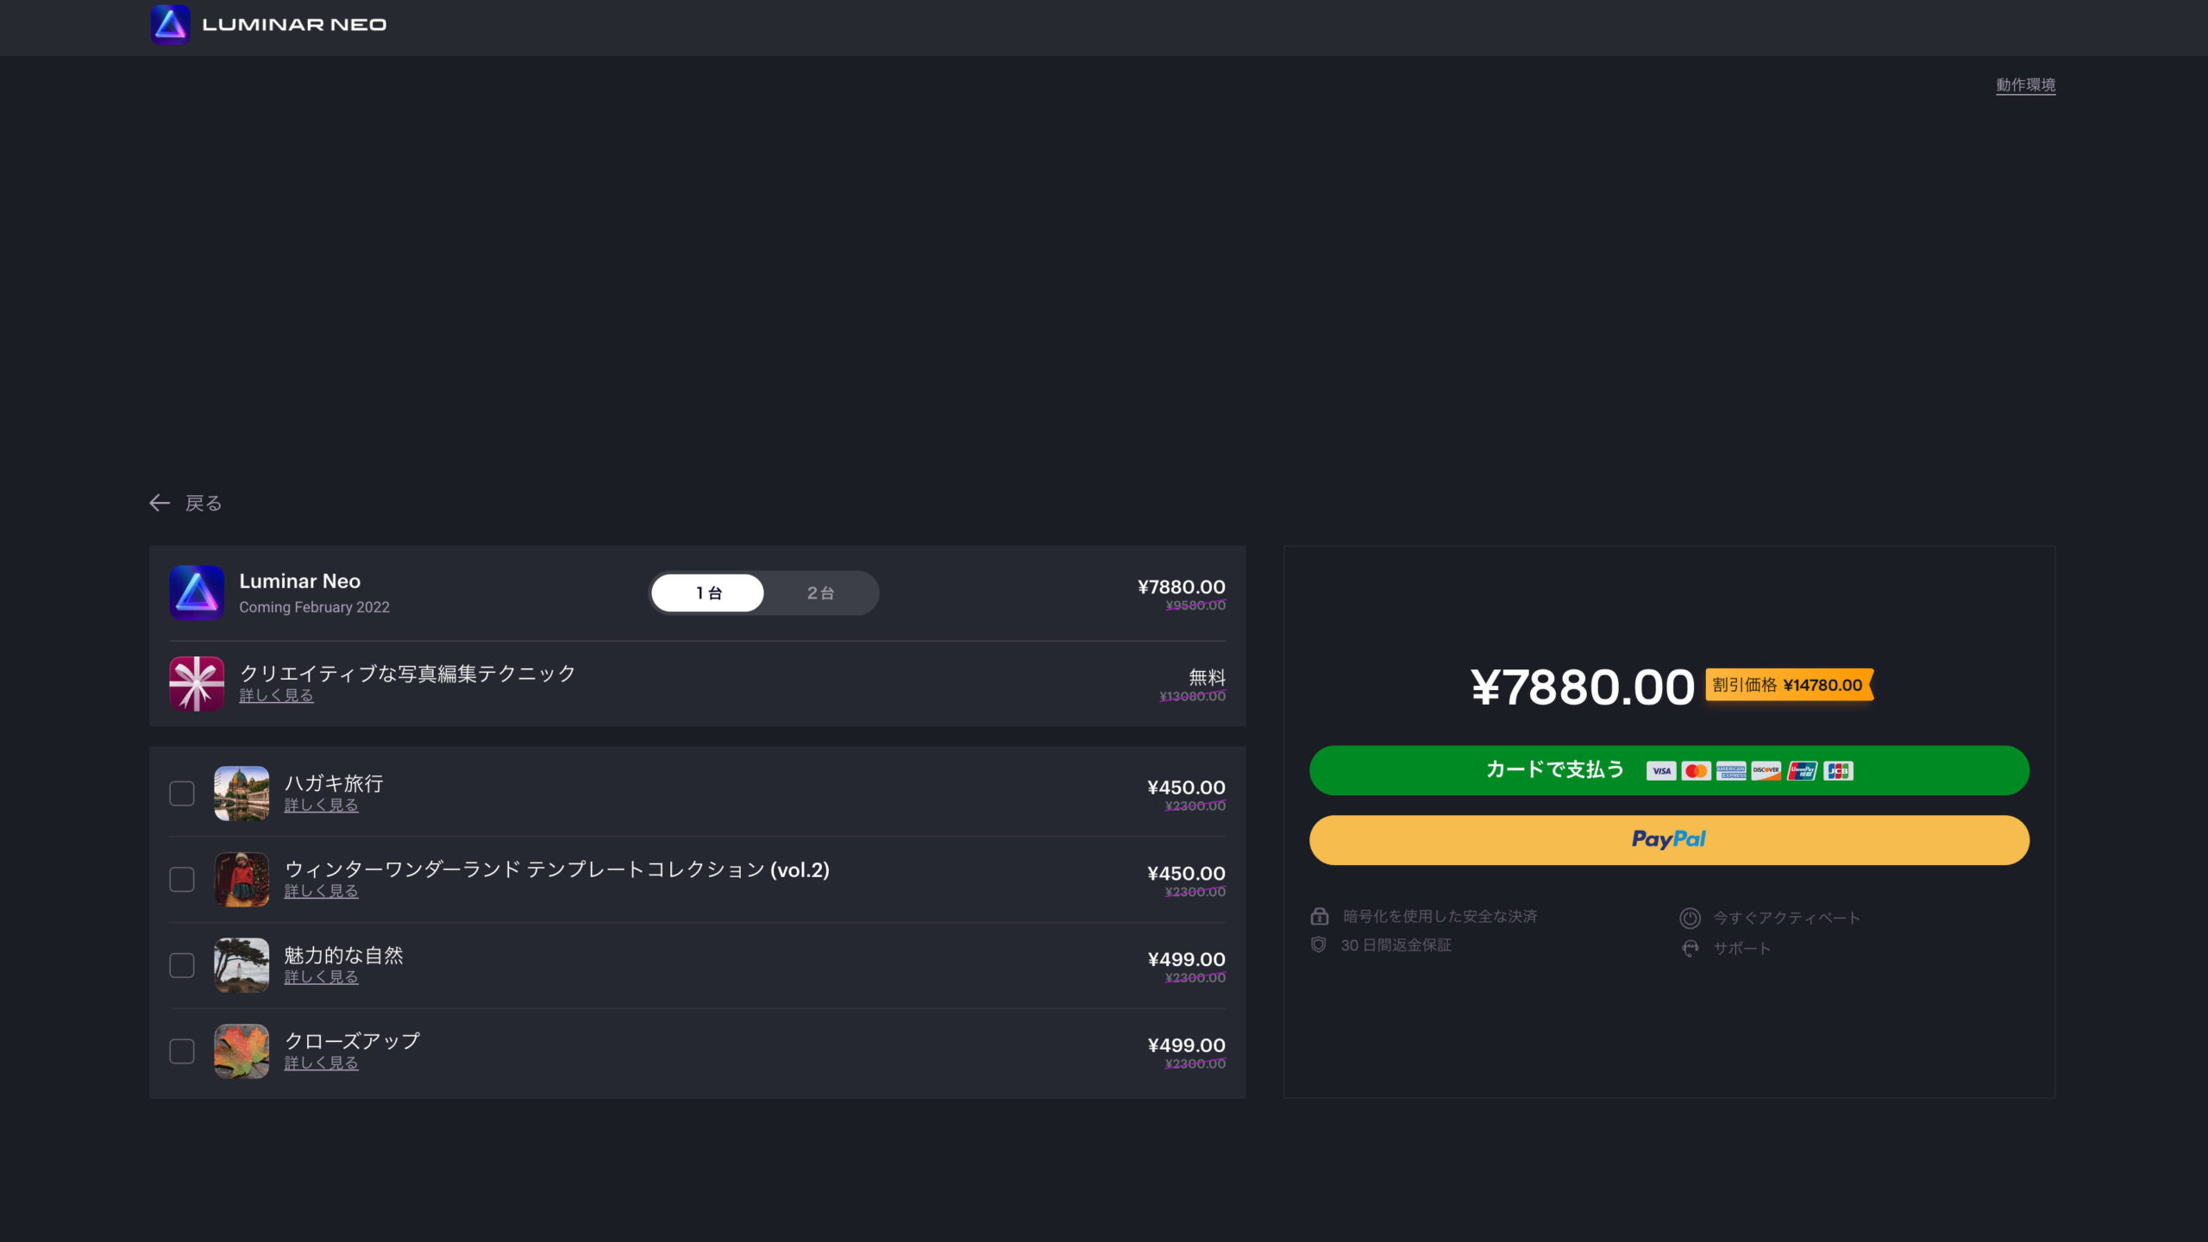The height and width of the screenshot is (1242, 2208).
Task: Open the 動作環境 system requirements link
Action: click(x=2025, y=85)
